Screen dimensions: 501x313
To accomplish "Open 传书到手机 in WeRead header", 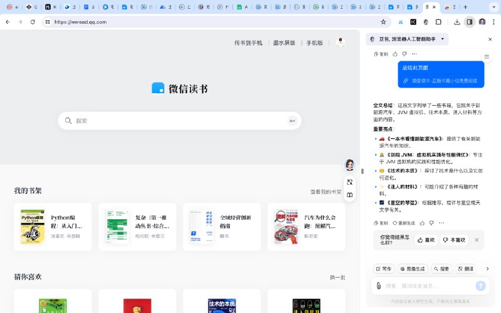I will tap(248, 43).
